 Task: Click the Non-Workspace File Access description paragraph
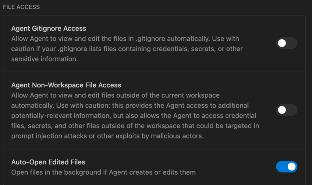coord(134,116)
